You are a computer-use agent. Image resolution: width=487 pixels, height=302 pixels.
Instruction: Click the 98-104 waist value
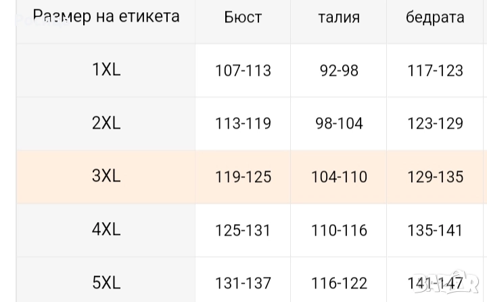pos(339,123)
